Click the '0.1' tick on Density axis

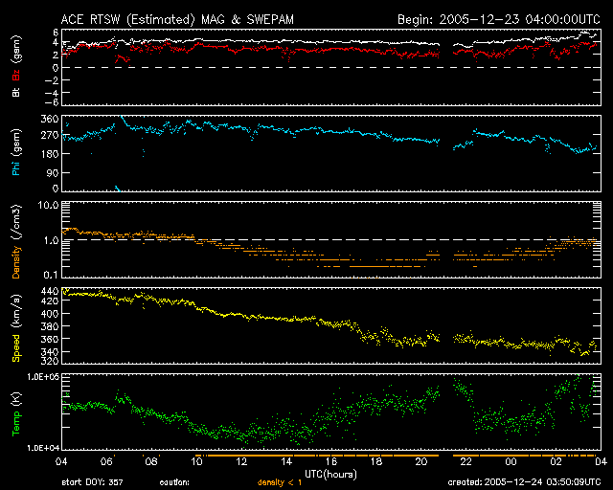click(51, 276)
